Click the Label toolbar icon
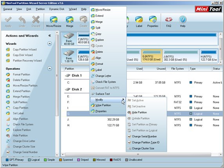This screenshot has height=168, width=224. tap(139, 20)
